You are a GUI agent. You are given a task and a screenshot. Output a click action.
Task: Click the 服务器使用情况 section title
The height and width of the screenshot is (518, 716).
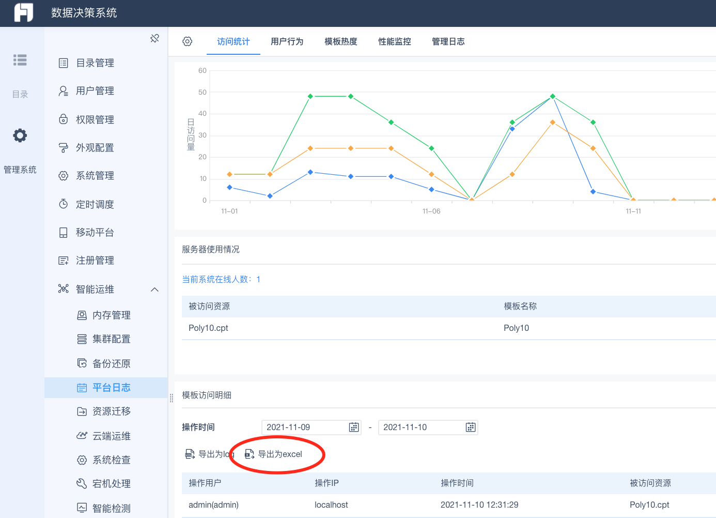[x=211, y=249]
